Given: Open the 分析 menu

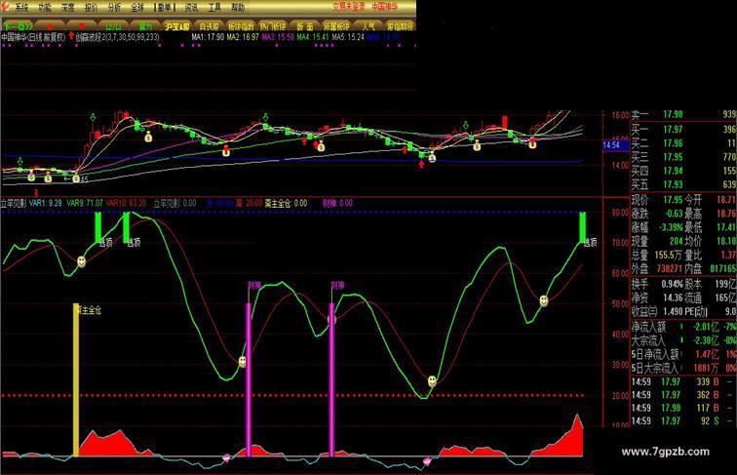Looking at the screenshot, I should (114, 8).
